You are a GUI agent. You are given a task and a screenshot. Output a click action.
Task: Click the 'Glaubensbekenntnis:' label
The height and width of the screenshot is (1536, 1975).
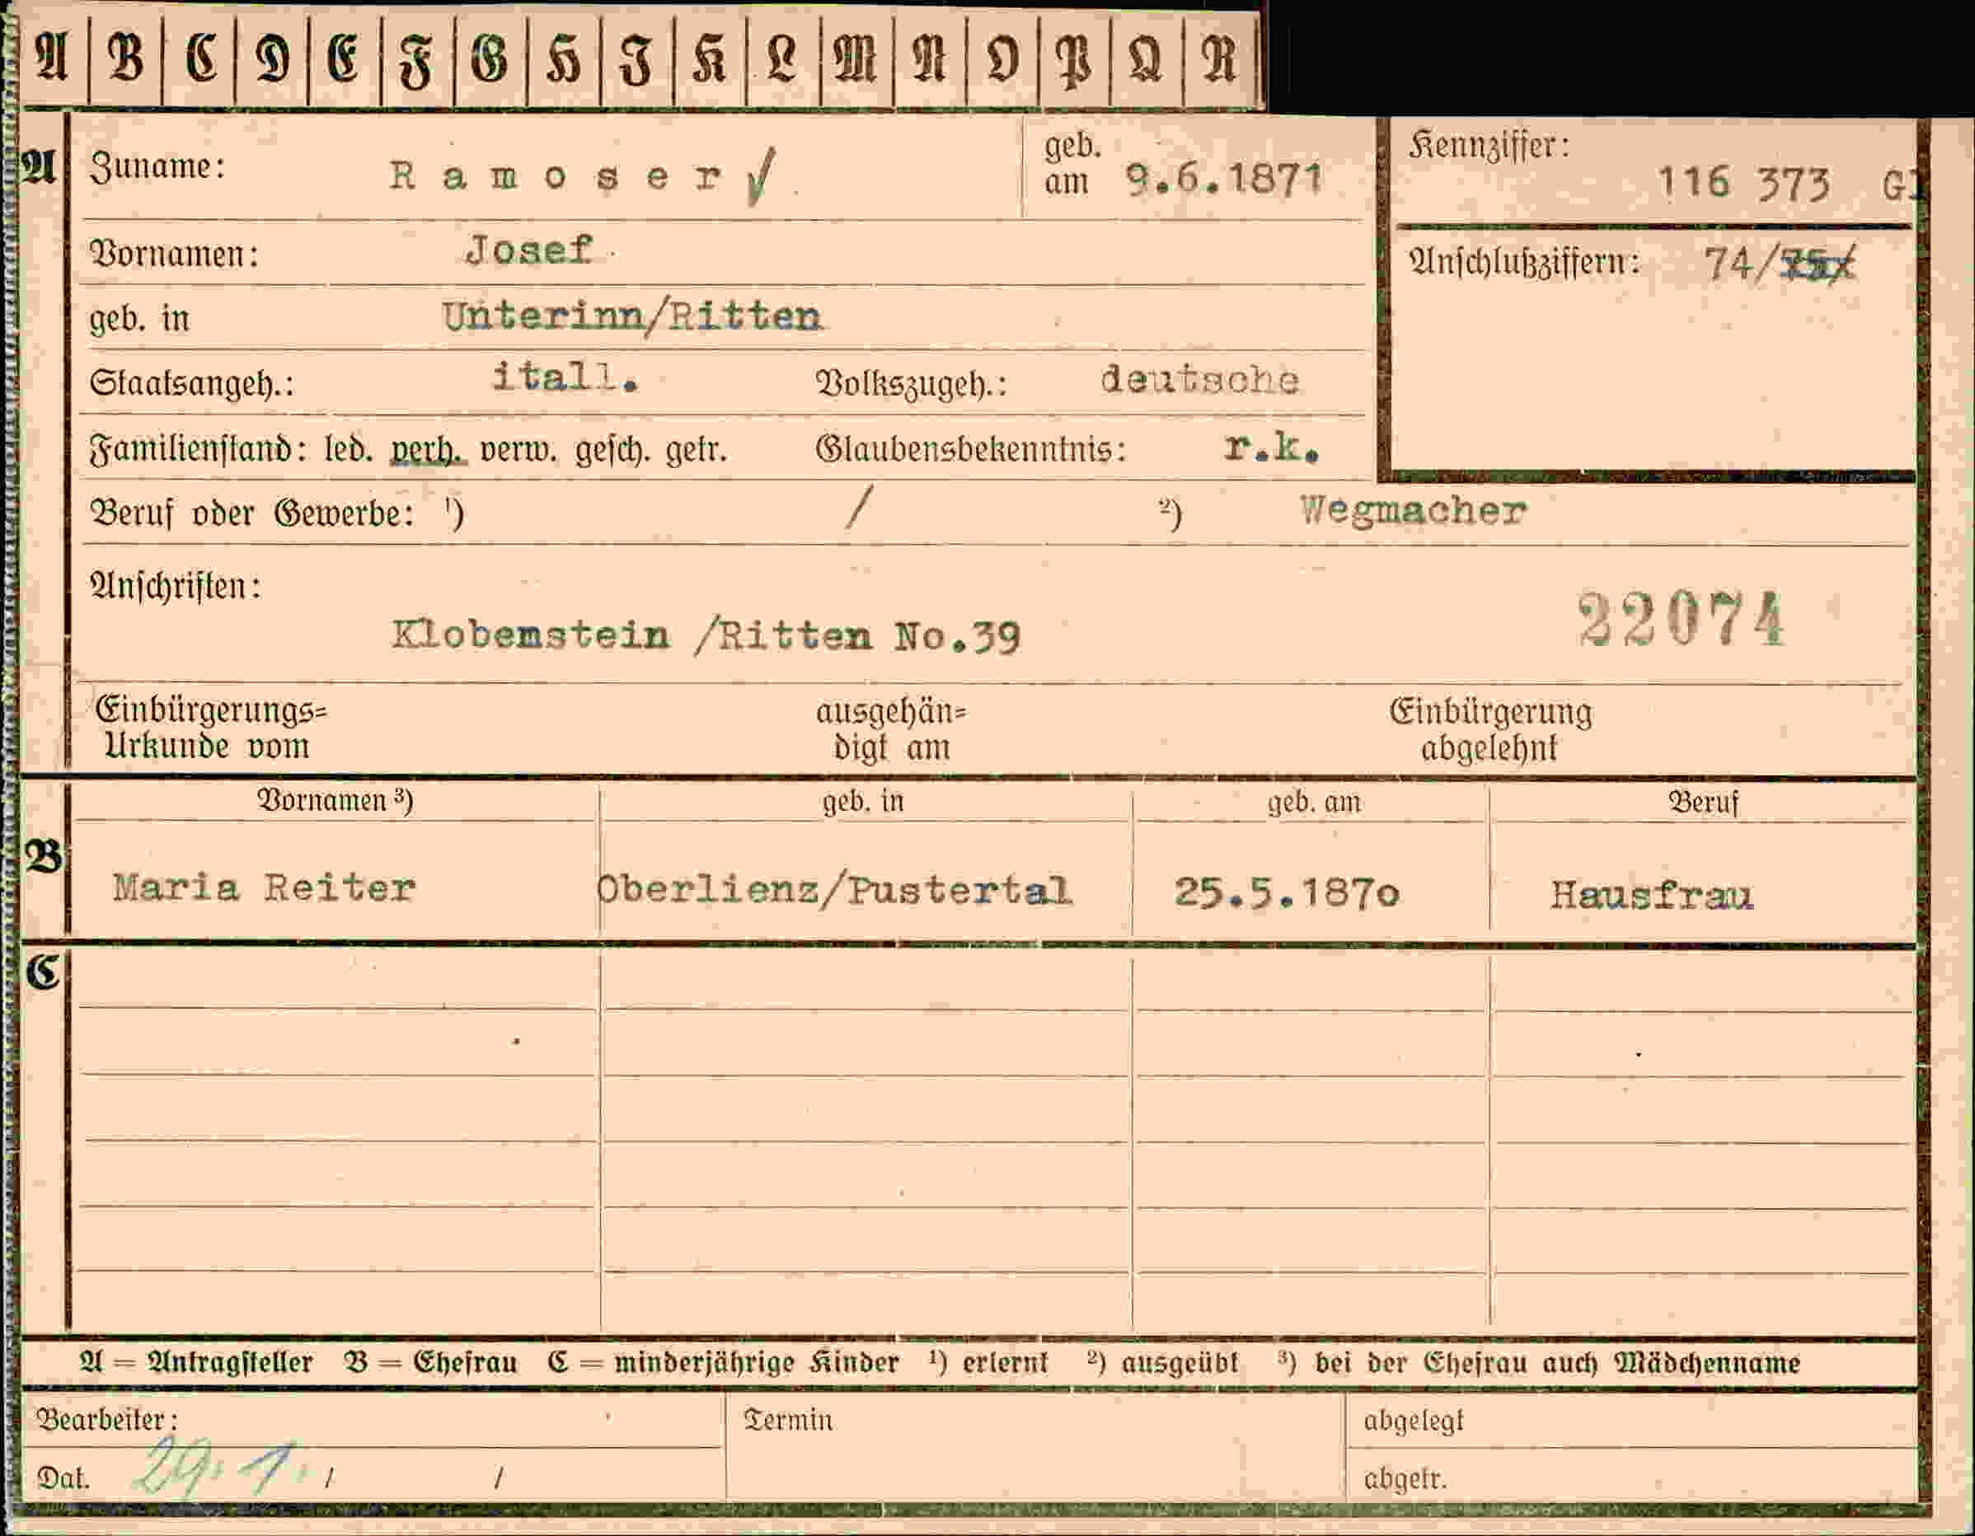(x=971, y=449)
